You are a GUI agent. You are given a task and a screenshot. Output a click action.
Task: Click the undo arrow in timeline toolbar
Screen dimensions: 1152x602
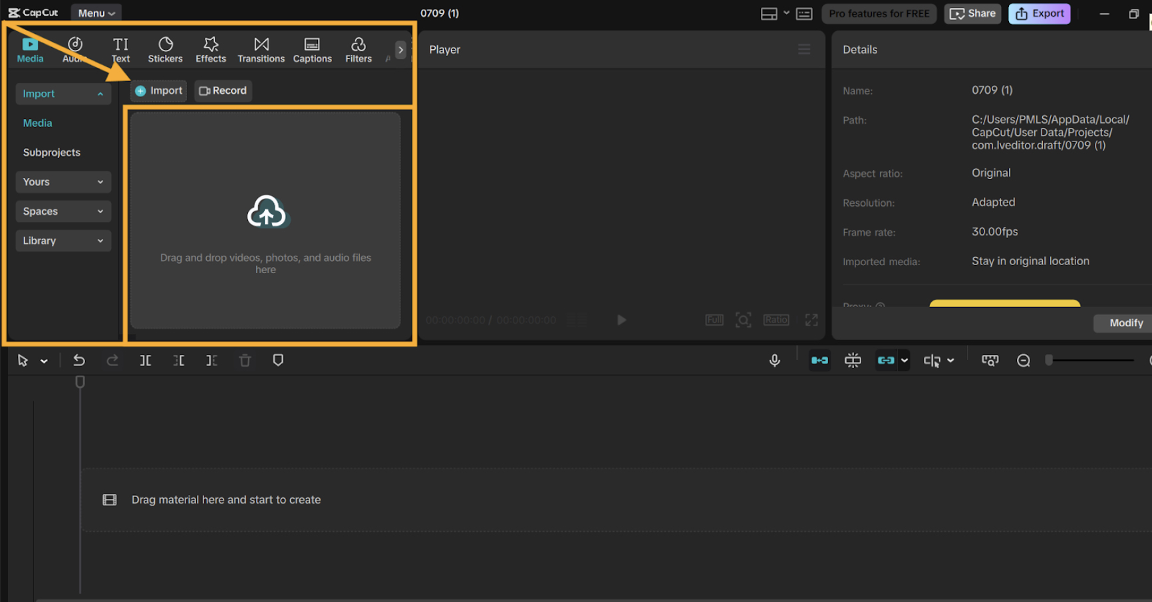(x=79, y=360)
